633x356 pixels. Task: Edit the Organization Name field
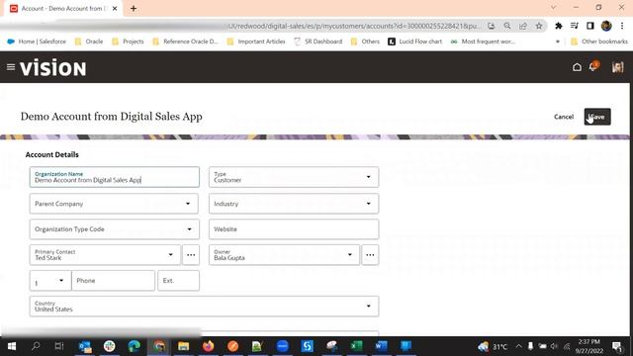115,177
